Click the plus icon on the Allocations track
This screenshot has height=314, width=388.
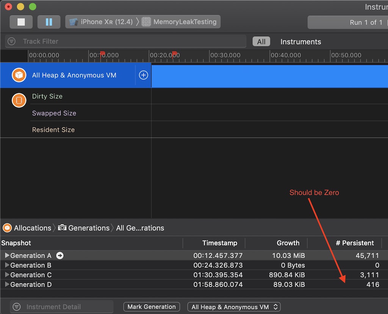tap(143, 75)
